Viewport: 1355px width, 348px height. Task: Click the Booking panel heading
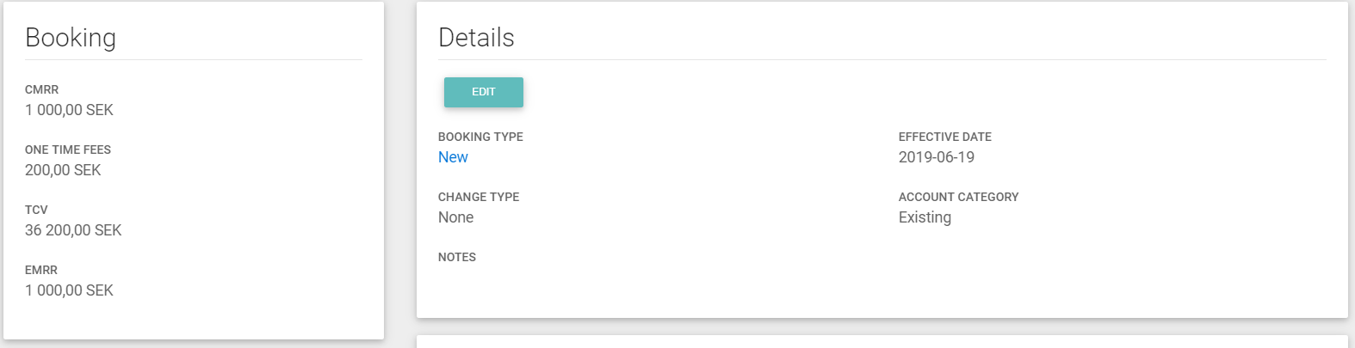(71, 38)
